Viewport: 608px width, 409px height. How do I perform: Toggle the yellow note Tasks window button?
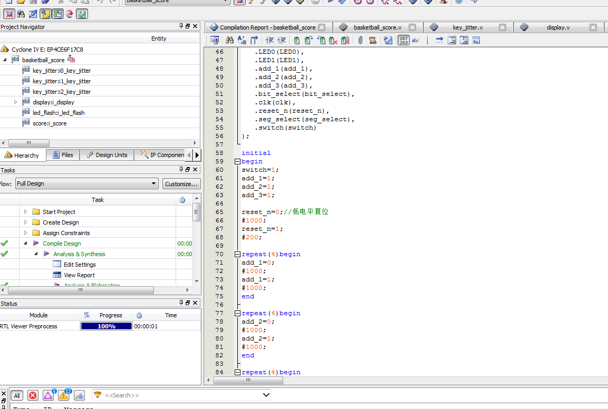click(x=46, y=14)
